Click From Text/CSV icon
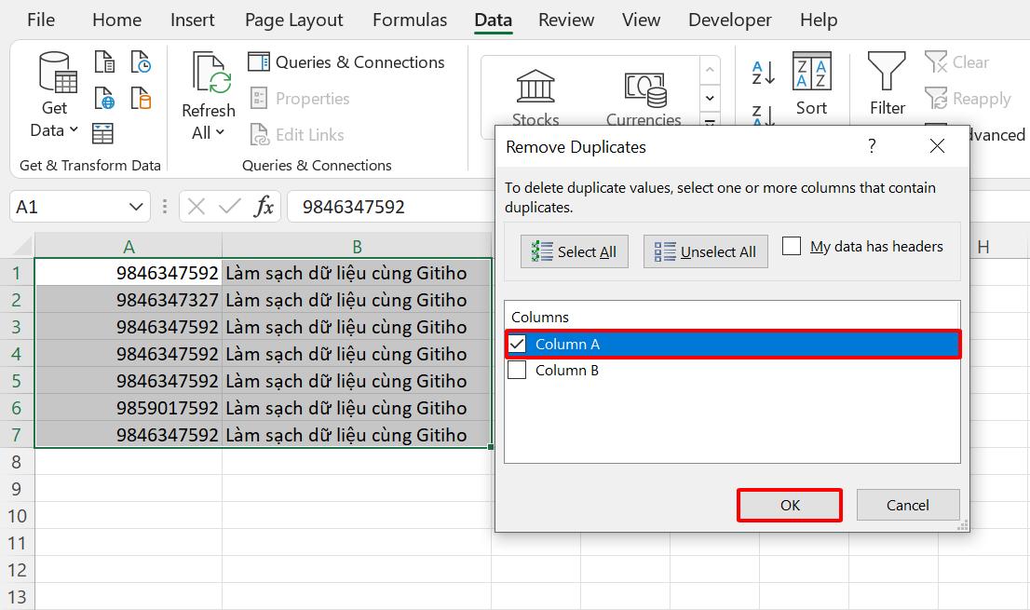Screen dimensions: 1030x610 point(104,62)
